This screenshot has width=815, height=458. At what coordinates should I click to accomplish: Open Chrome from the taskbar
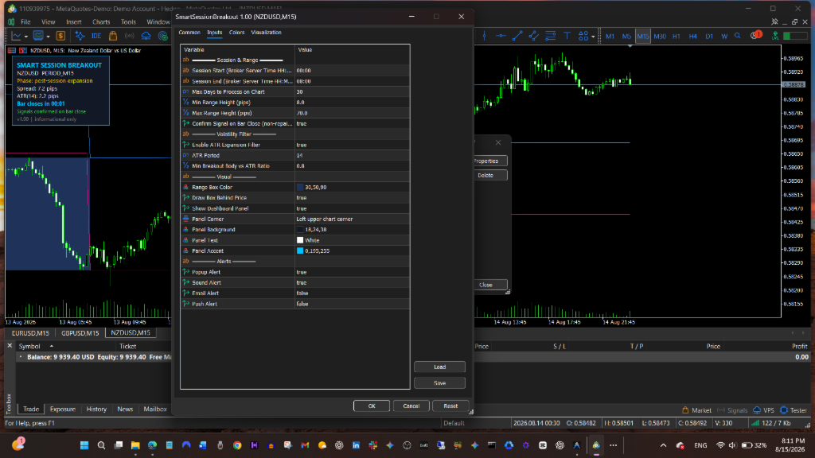coord(237,445)
